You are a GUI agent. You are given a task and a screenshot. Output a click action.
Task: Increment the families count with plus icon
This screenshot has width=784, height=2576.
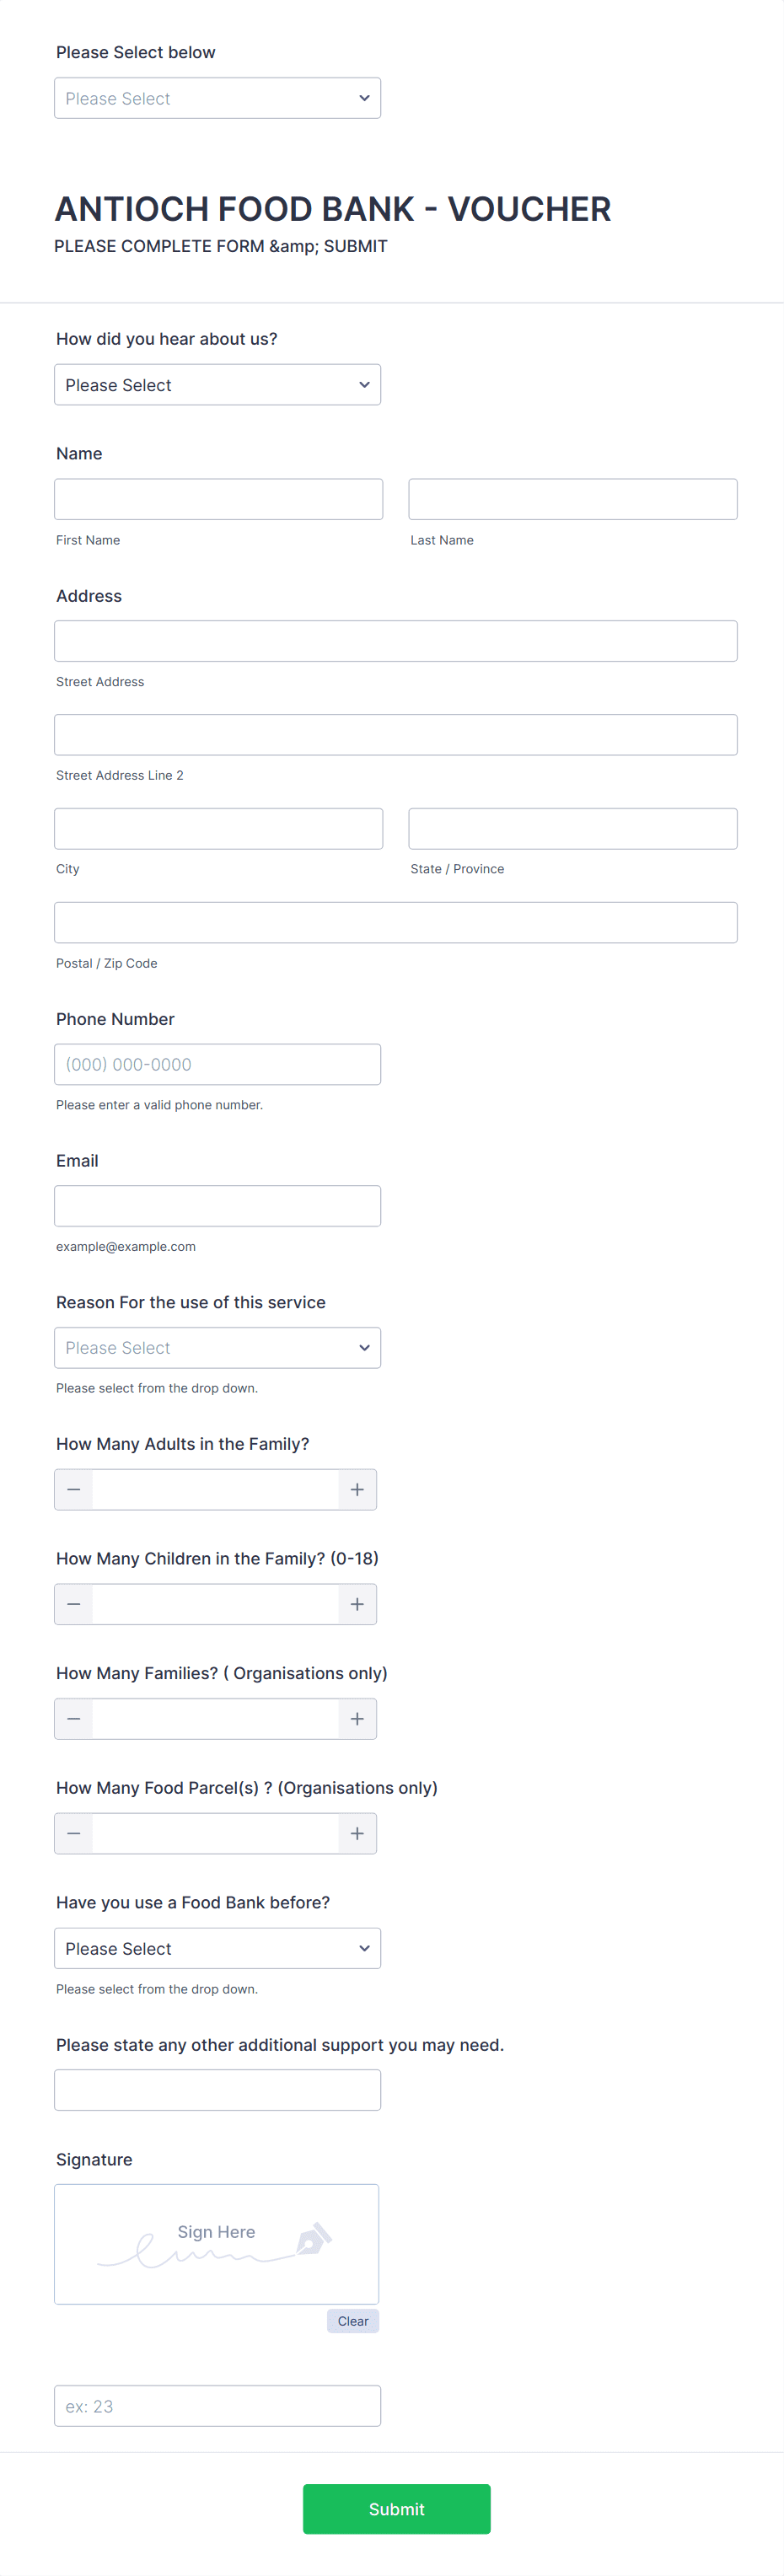pos(357,1718)
